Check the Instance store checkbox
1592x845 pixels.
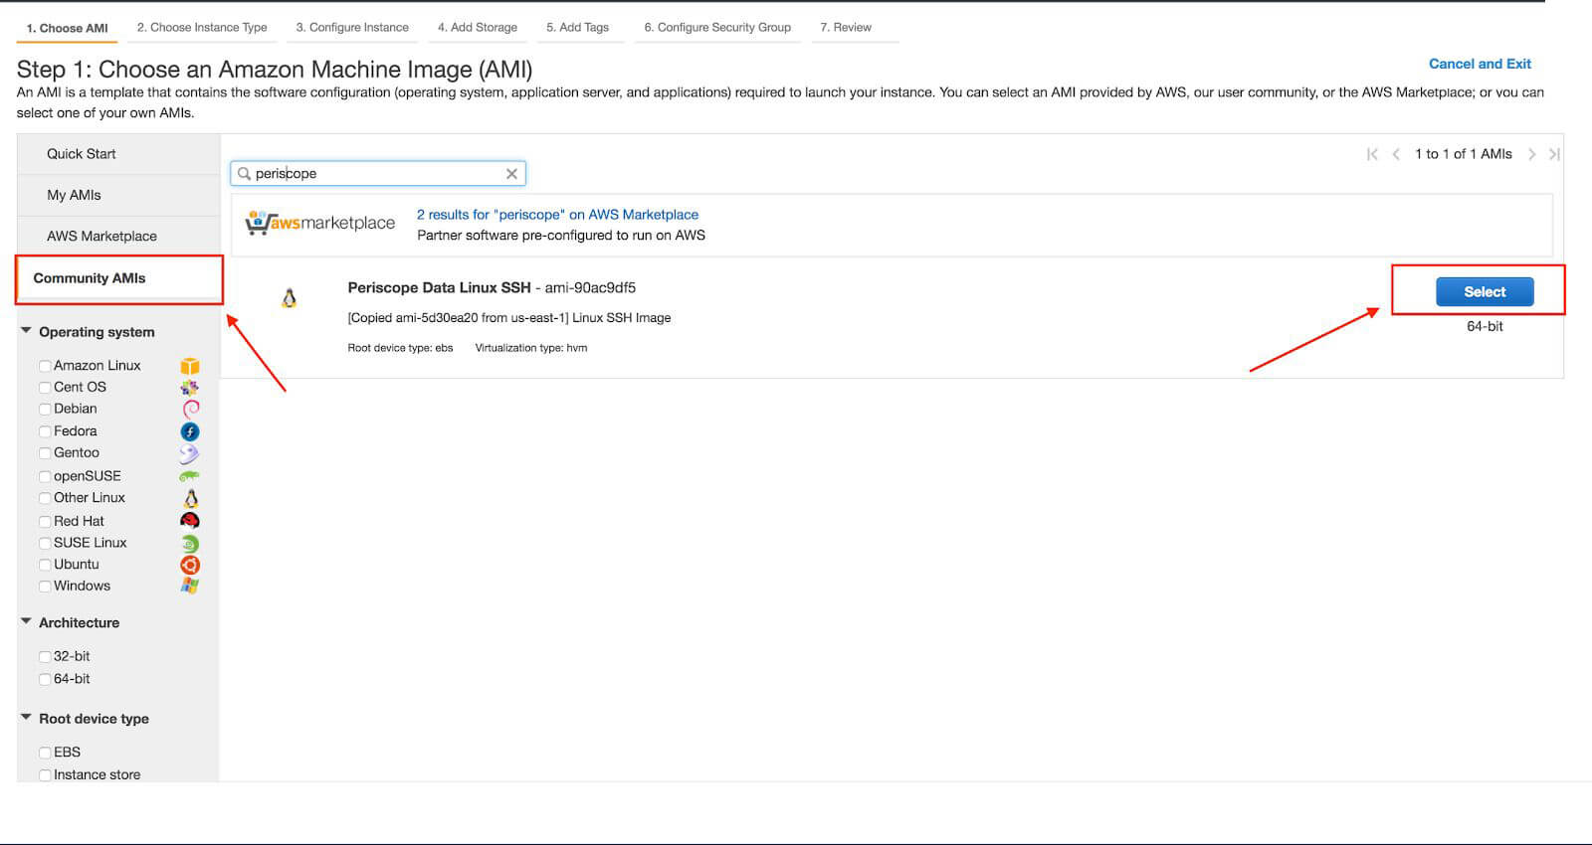click(x=45, y=775)
